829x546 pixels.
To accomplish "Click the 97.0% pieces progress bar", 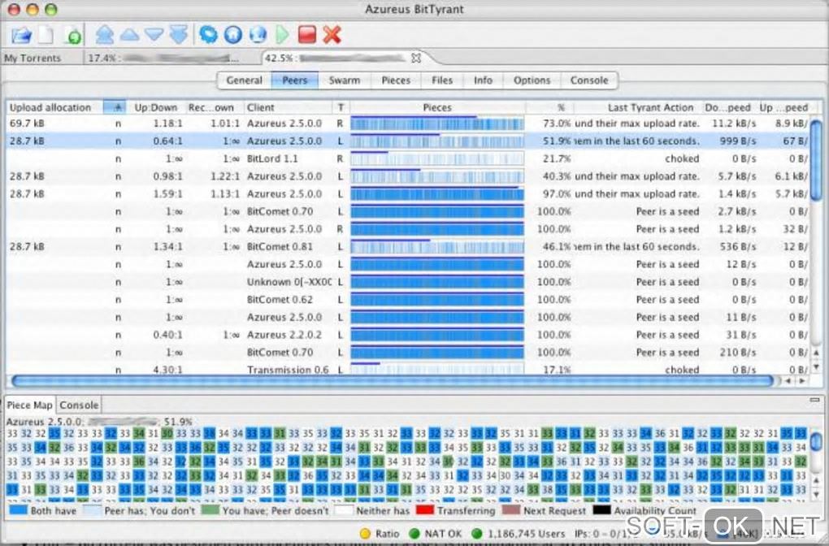I will (437, 194).
